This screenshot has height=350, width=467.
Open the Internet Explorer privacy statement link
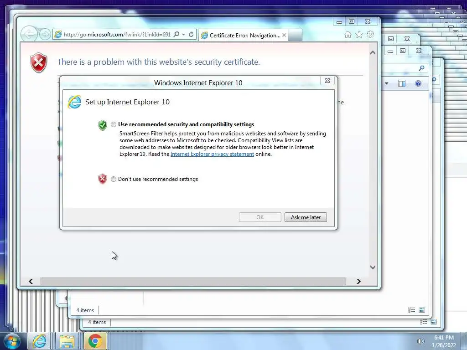pyautogui.click(x=212, y=154)
